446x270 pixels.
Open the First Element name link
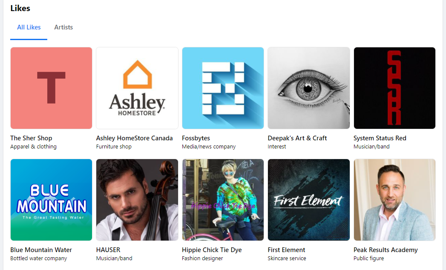point(286,250)
